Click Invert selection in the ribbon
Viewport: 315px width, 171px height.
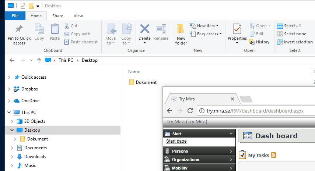[x=295, y=42]
